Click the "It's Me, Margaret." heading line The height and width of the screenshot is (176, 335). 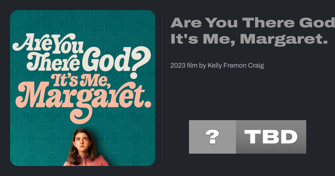(x=249, y=39)
